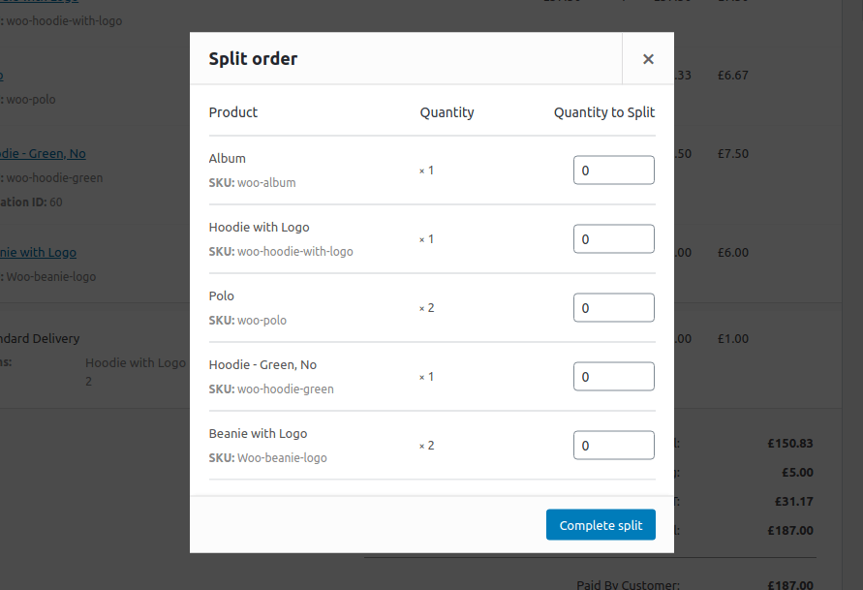This screenshot has height=590, width=863.
Task: Click the £187.00 order total
Action: click(790, 530)
